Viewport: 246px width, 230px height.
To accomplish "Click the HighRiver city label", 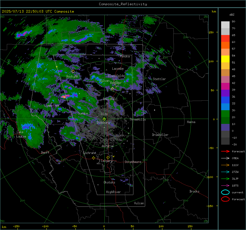I will point(113,192).
